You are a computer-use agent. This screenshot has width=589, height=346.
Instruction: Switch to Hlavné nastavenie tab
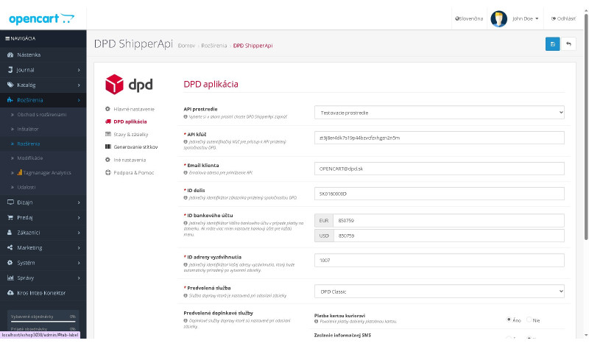coord(134,109)
